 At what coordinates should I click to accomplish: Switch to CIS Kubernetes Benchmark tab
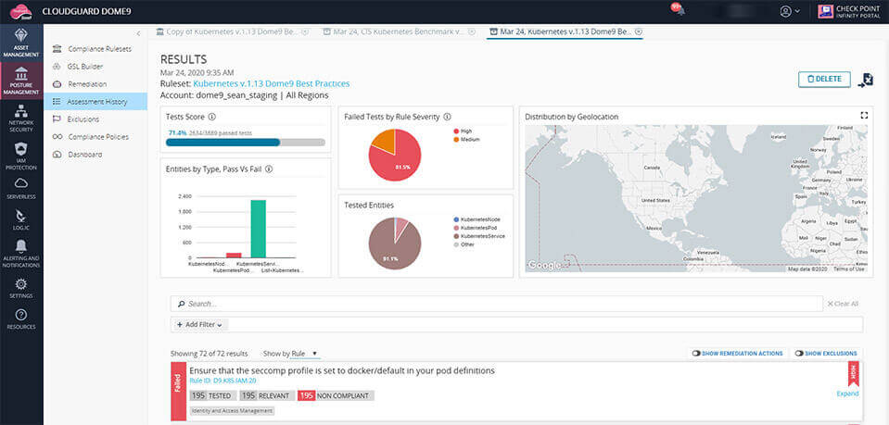pos(395,31)
